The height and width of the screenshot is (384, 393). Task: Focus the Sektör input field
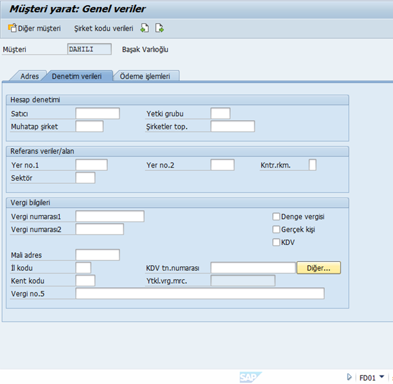coord(85,177)
